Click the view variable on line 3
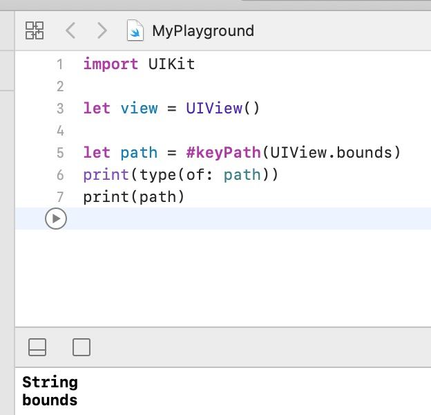The height and width of the screenshot is (415, 431). click(x=139, y=108)
